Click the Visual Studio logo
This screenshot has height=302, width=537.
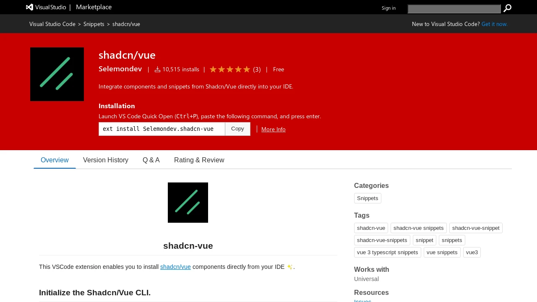click(x=46, y=7)
